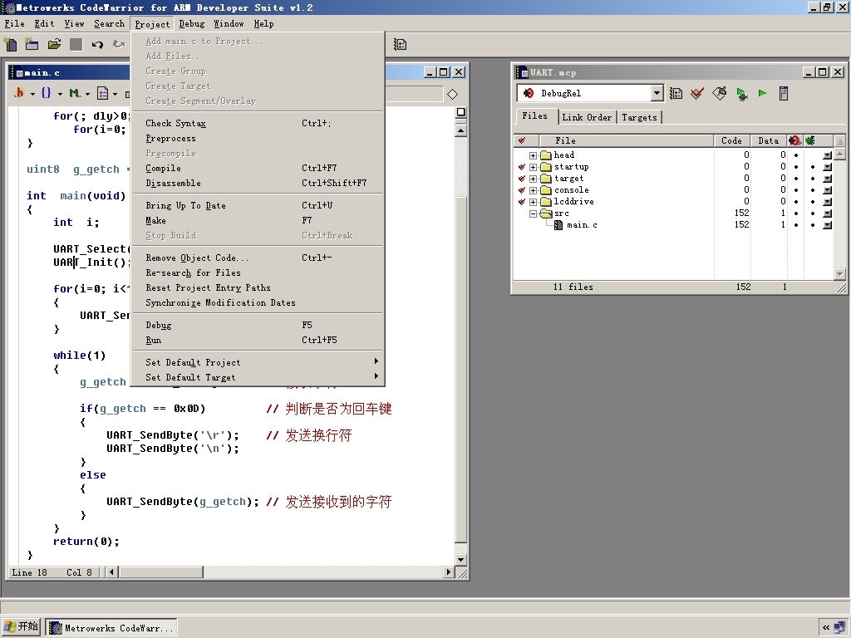Click the project window scrollbar down arrow
Viewport: 851px width, 638px height.
[839, 274]
